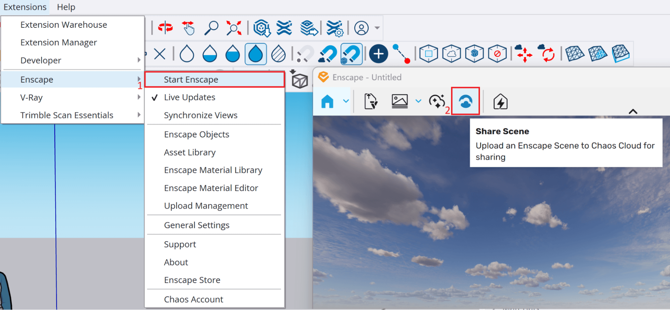
Task: Select the Home icon in the Enscape window
Action: tap(328, 101)
